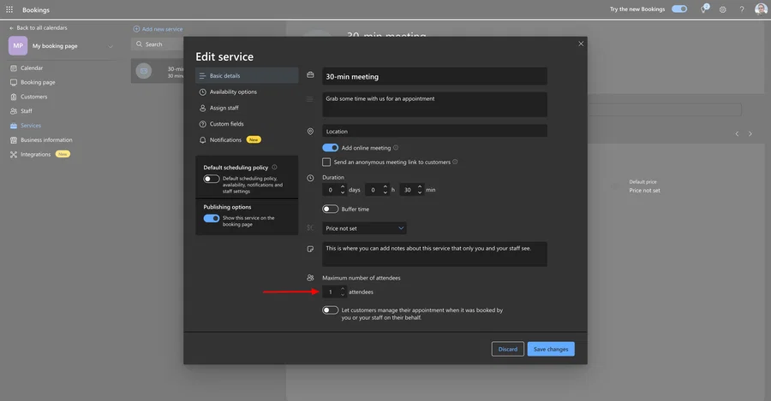Viewport: 771px width, 401px height.
Task: Increase the duration days stepper
Action: [x=343, y=187]
